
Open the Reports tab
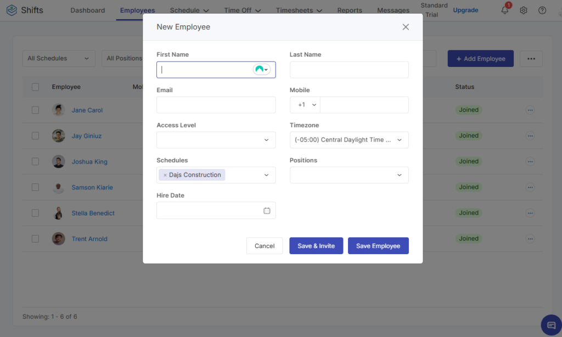tap(350, 10)
